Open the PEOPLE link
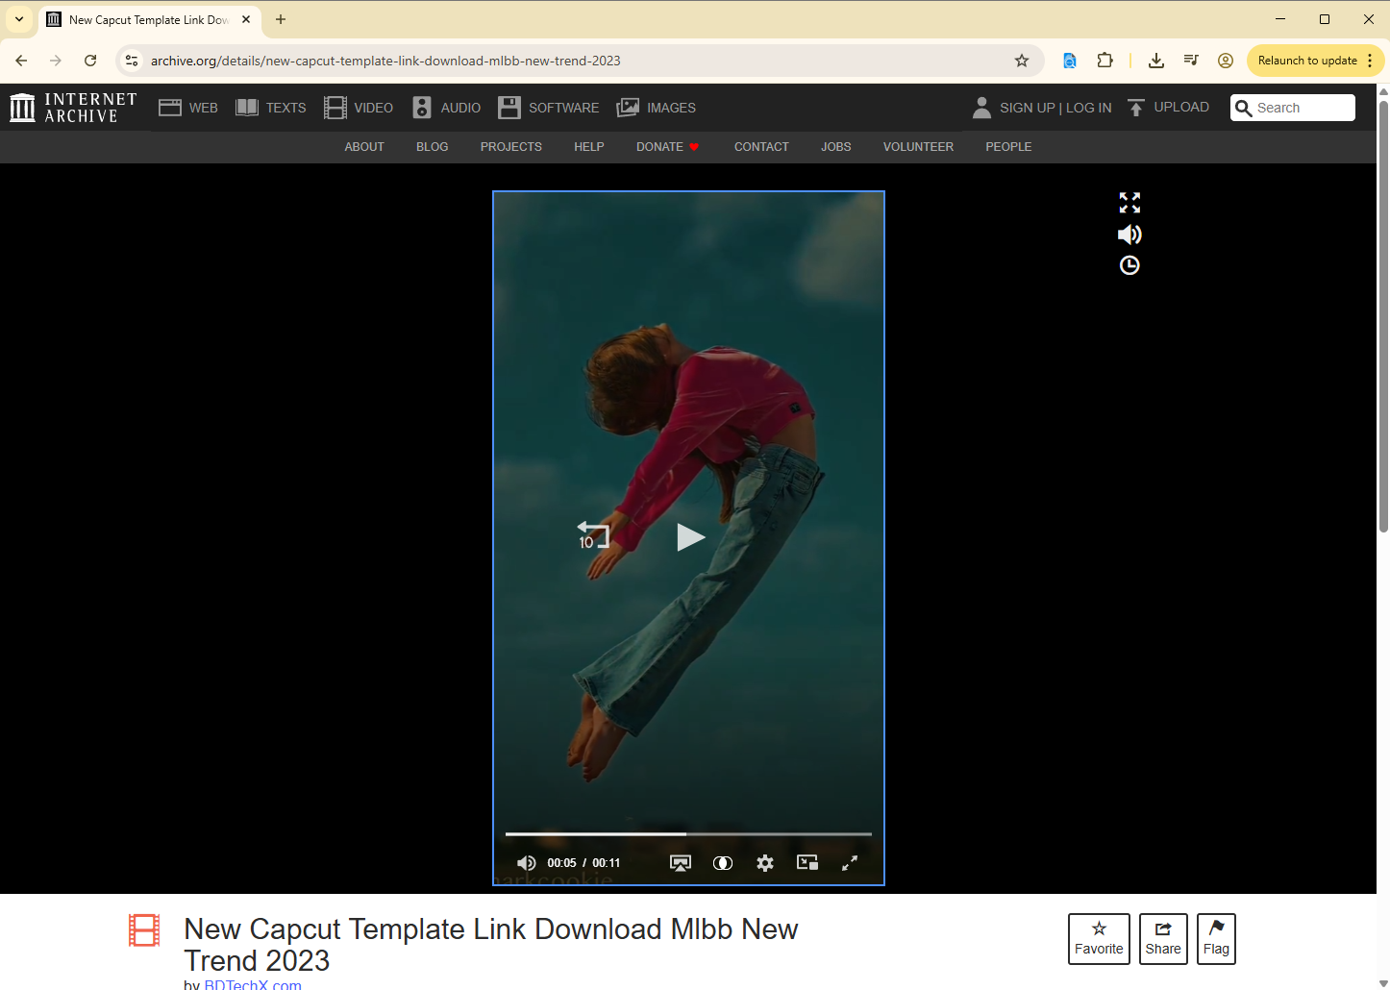1390x990 pixels. [x=1008, y=147]
